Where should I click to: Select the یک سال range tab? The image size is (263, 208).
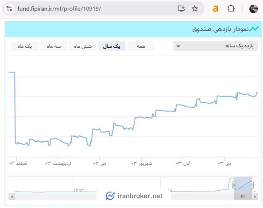coord(112,46)
